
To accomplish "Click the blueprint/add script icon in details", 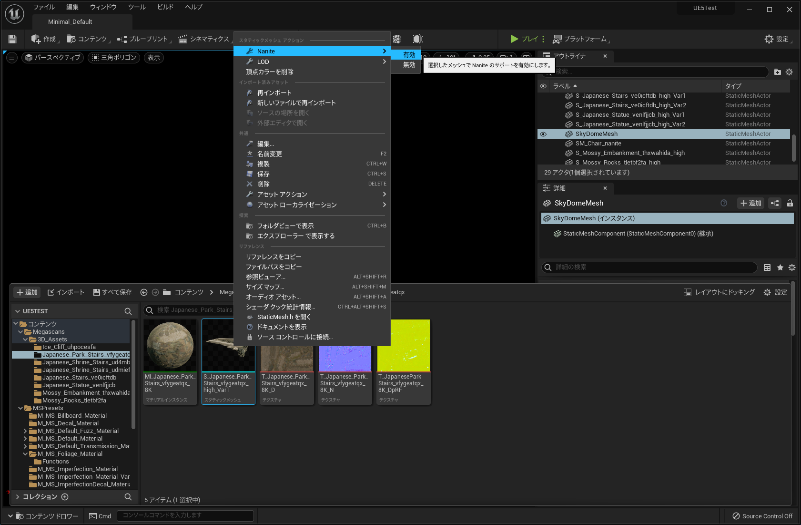I will [775, 203].
